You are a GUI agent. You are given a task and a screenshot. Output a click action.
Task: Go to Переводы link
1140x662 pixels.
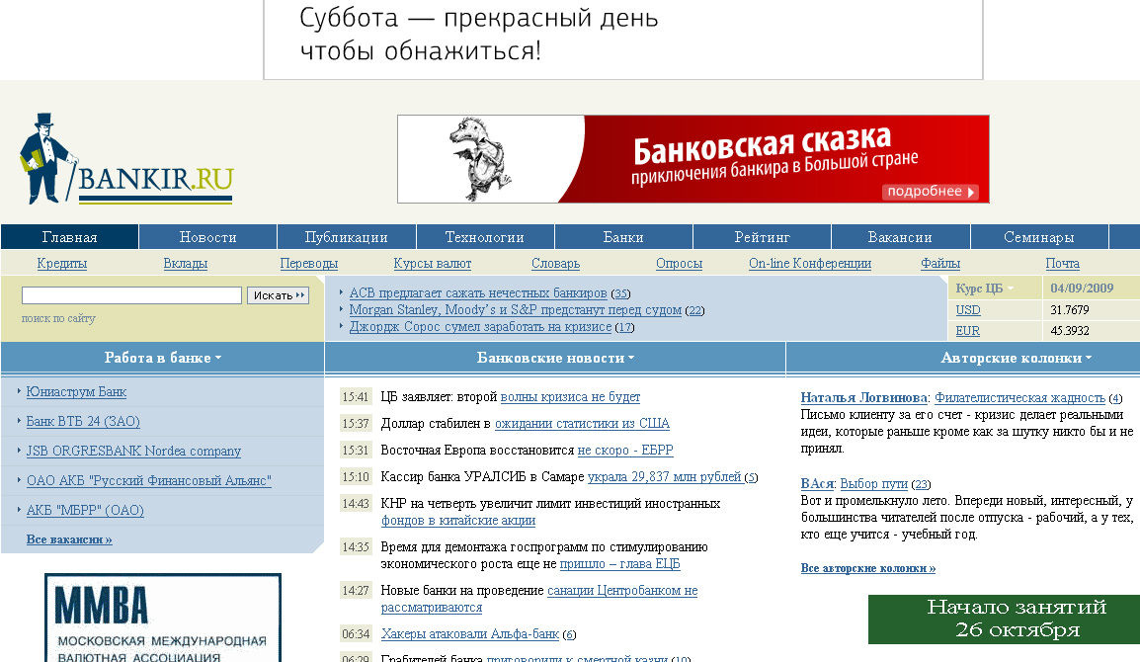(309, 264)
